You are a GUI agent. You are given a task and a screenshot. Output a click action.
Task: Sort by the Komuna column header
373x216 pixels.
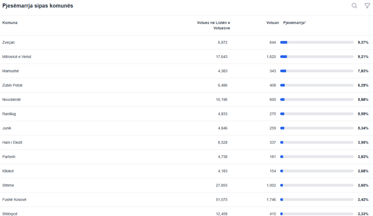click(x=10, y=23)
